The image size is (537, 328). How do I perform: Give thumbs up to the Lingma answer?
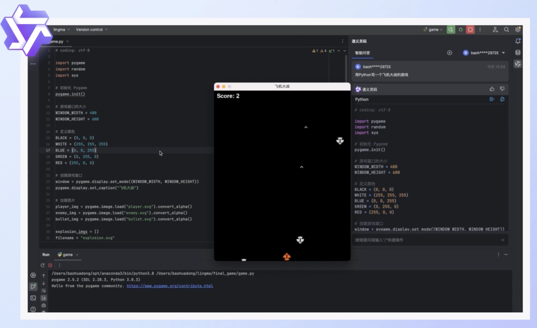(492, 89)
